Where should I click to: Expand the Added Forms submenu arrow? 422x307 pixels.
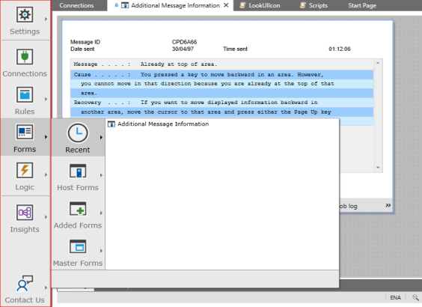pos(101,213)
